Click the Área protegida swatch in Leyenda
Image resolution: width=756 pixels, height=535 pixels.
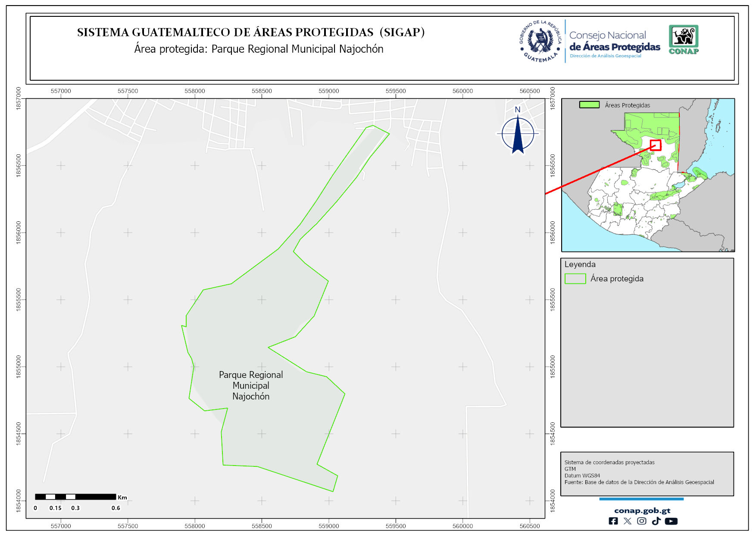point(575,279)
